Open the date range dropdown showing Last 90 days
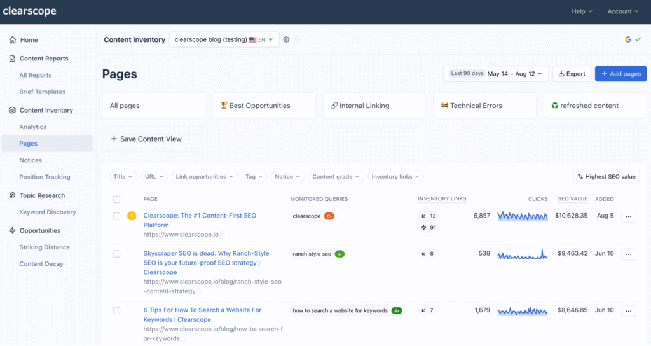Viewport: 651px width, 346px height. click(495, 74)
